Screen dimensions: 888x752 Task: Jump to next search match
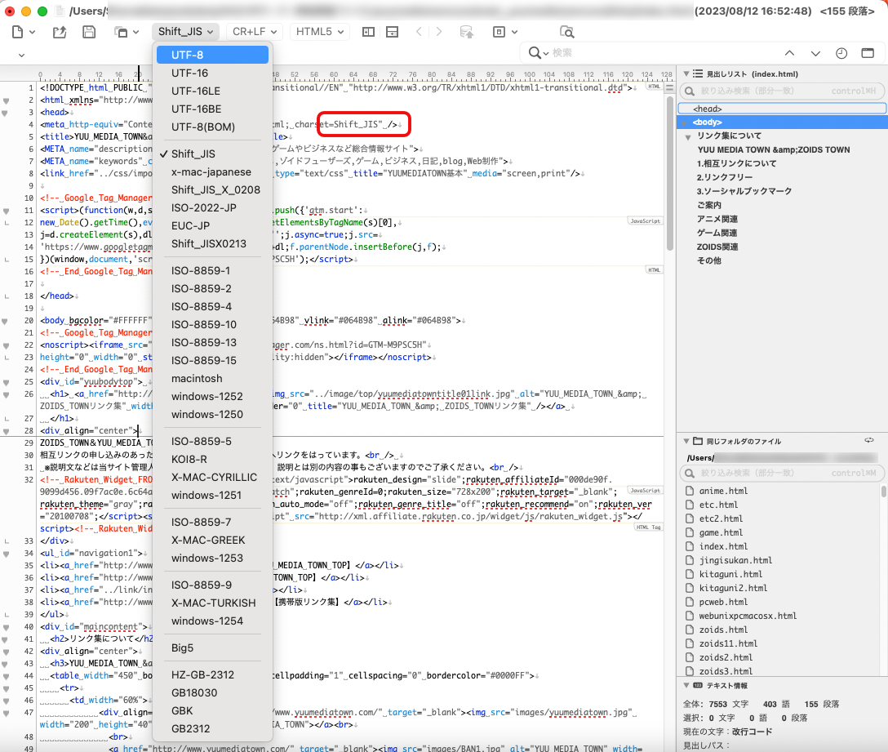point(815,53)
